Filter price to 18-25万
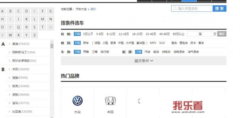The width and height of the screenshot is (240, 118). [x=137, y=34]
